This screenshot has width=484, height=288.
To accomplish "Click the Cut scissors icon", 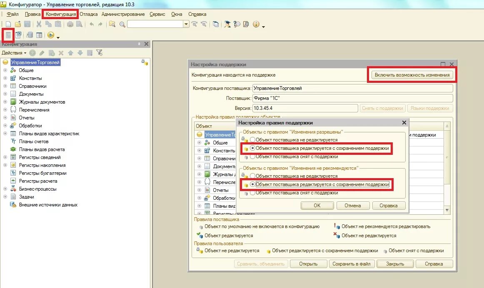I will [x=39, y=24].
